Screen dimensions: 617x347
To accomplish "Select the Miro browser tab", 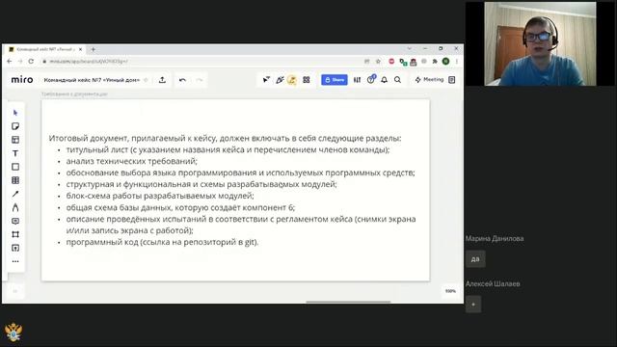I will click(45, 49).
